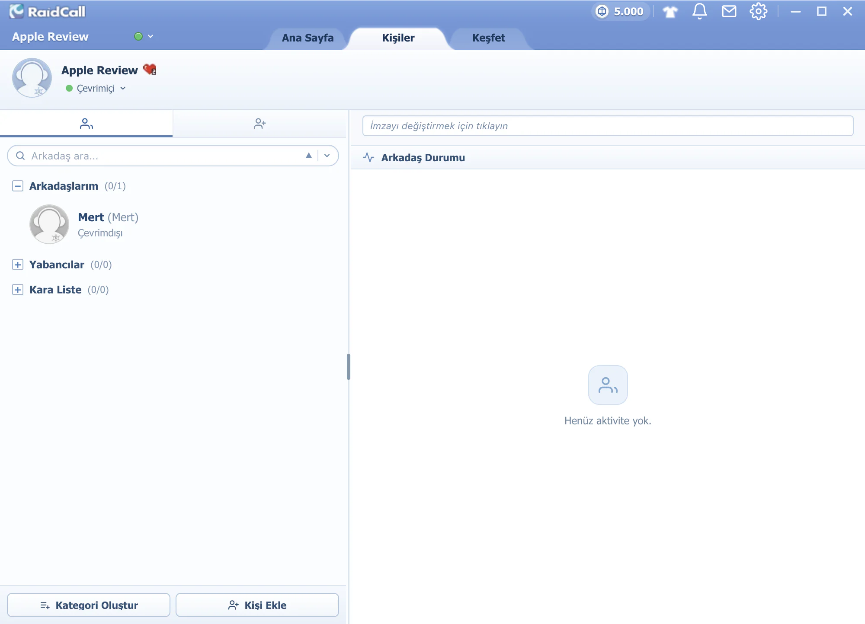
Task: Open the notifications bell
Action: tap(700, 11)
